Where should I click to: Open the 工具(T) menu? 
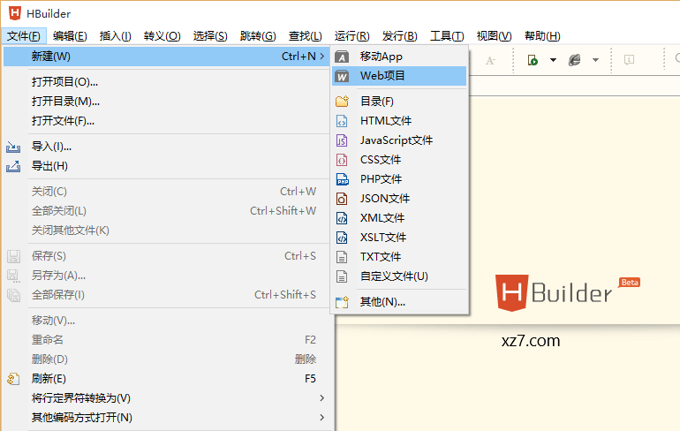tap(447, 36)
